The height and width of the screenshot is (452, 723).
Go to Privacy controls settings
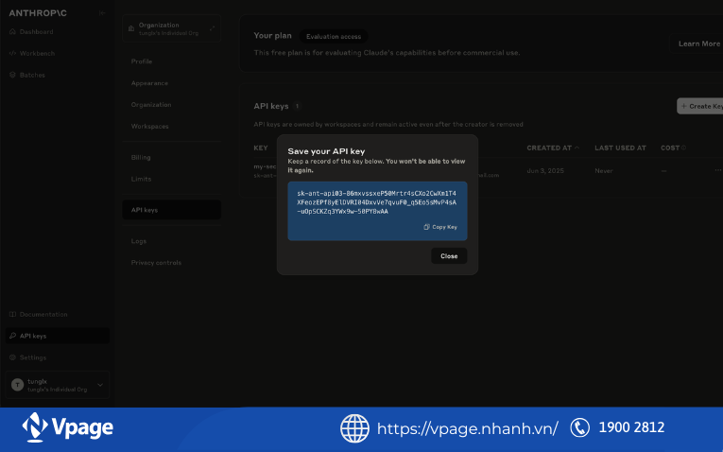156,263
